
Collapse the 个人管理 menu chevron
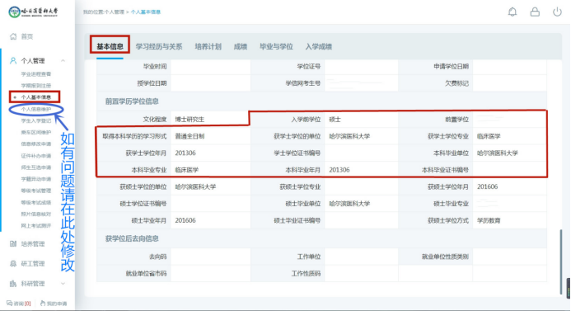pyautogui.click(x=63, y=60)
